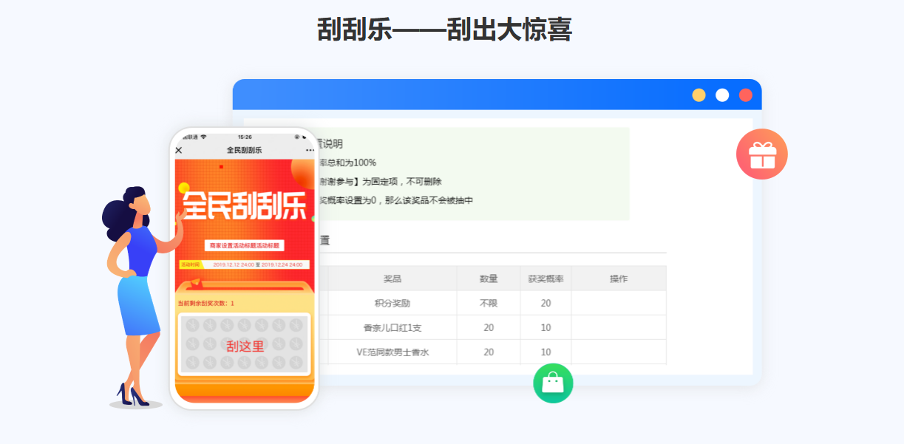
Task: Tap the WiFi icon in the phone status bar
Action: point(203,137)
